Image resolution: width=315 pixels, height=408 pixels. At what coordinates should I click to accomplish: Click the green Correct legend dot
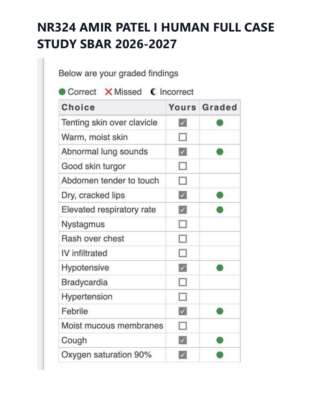(x=62, y=92)
